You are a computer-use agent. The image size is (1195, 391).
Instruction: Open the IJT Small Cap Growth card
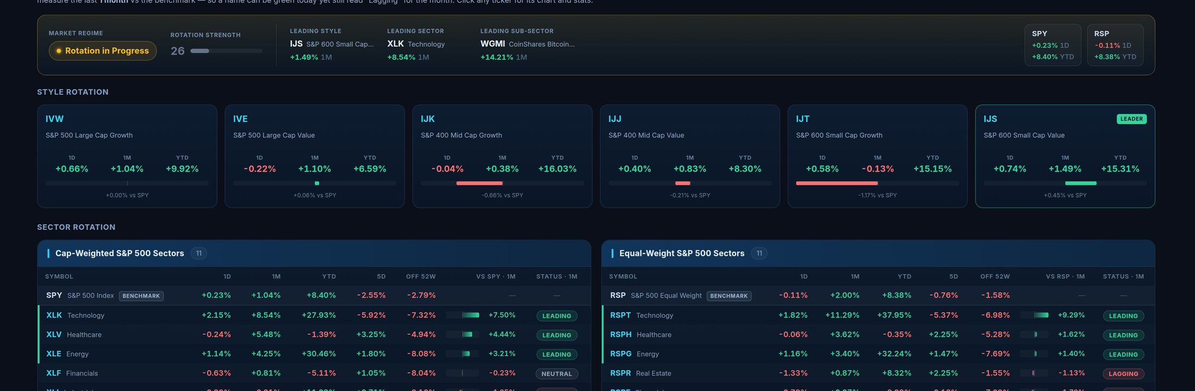pyautogui.click(x=877, y=156)
